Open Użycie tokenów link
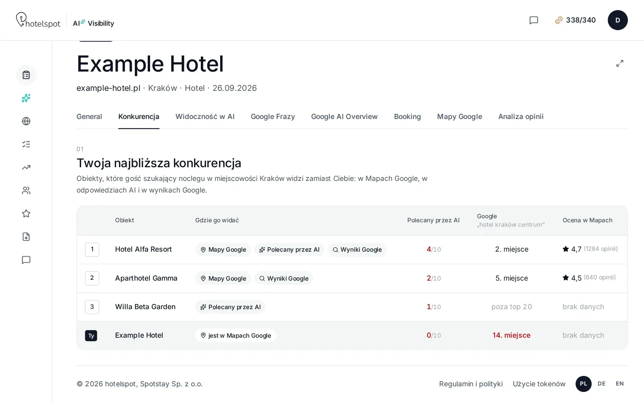The height and width of the screenshot is (402, 644). point(539,384)
